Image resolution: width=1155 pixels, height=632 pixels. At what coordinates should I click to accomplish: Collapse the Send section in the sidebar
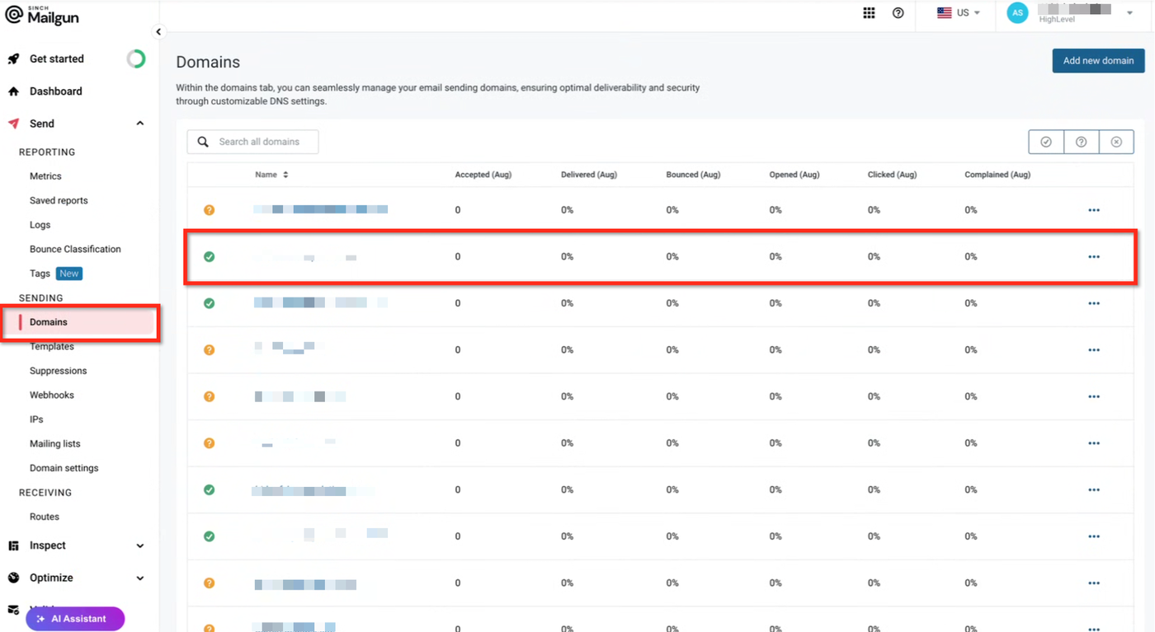coord(139,124)
